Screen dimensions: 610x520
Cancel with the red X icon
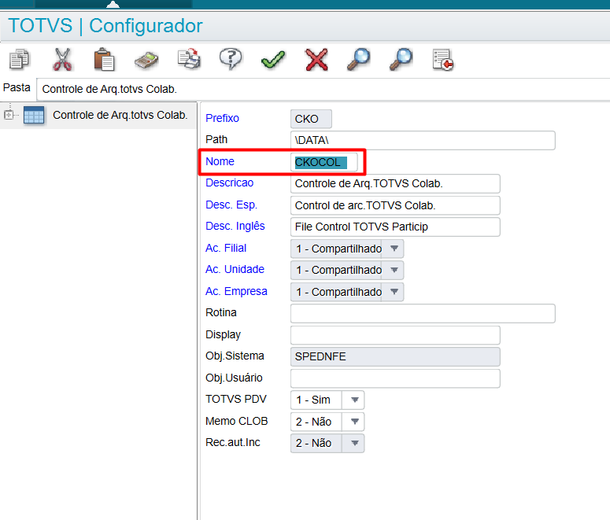[316, 60]
